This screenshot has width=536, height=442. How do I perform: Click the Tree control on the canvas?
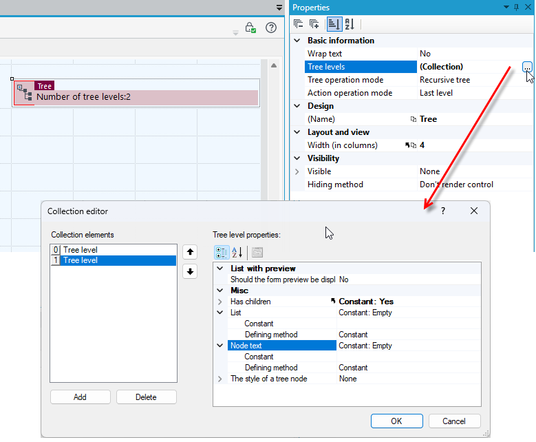136,93
